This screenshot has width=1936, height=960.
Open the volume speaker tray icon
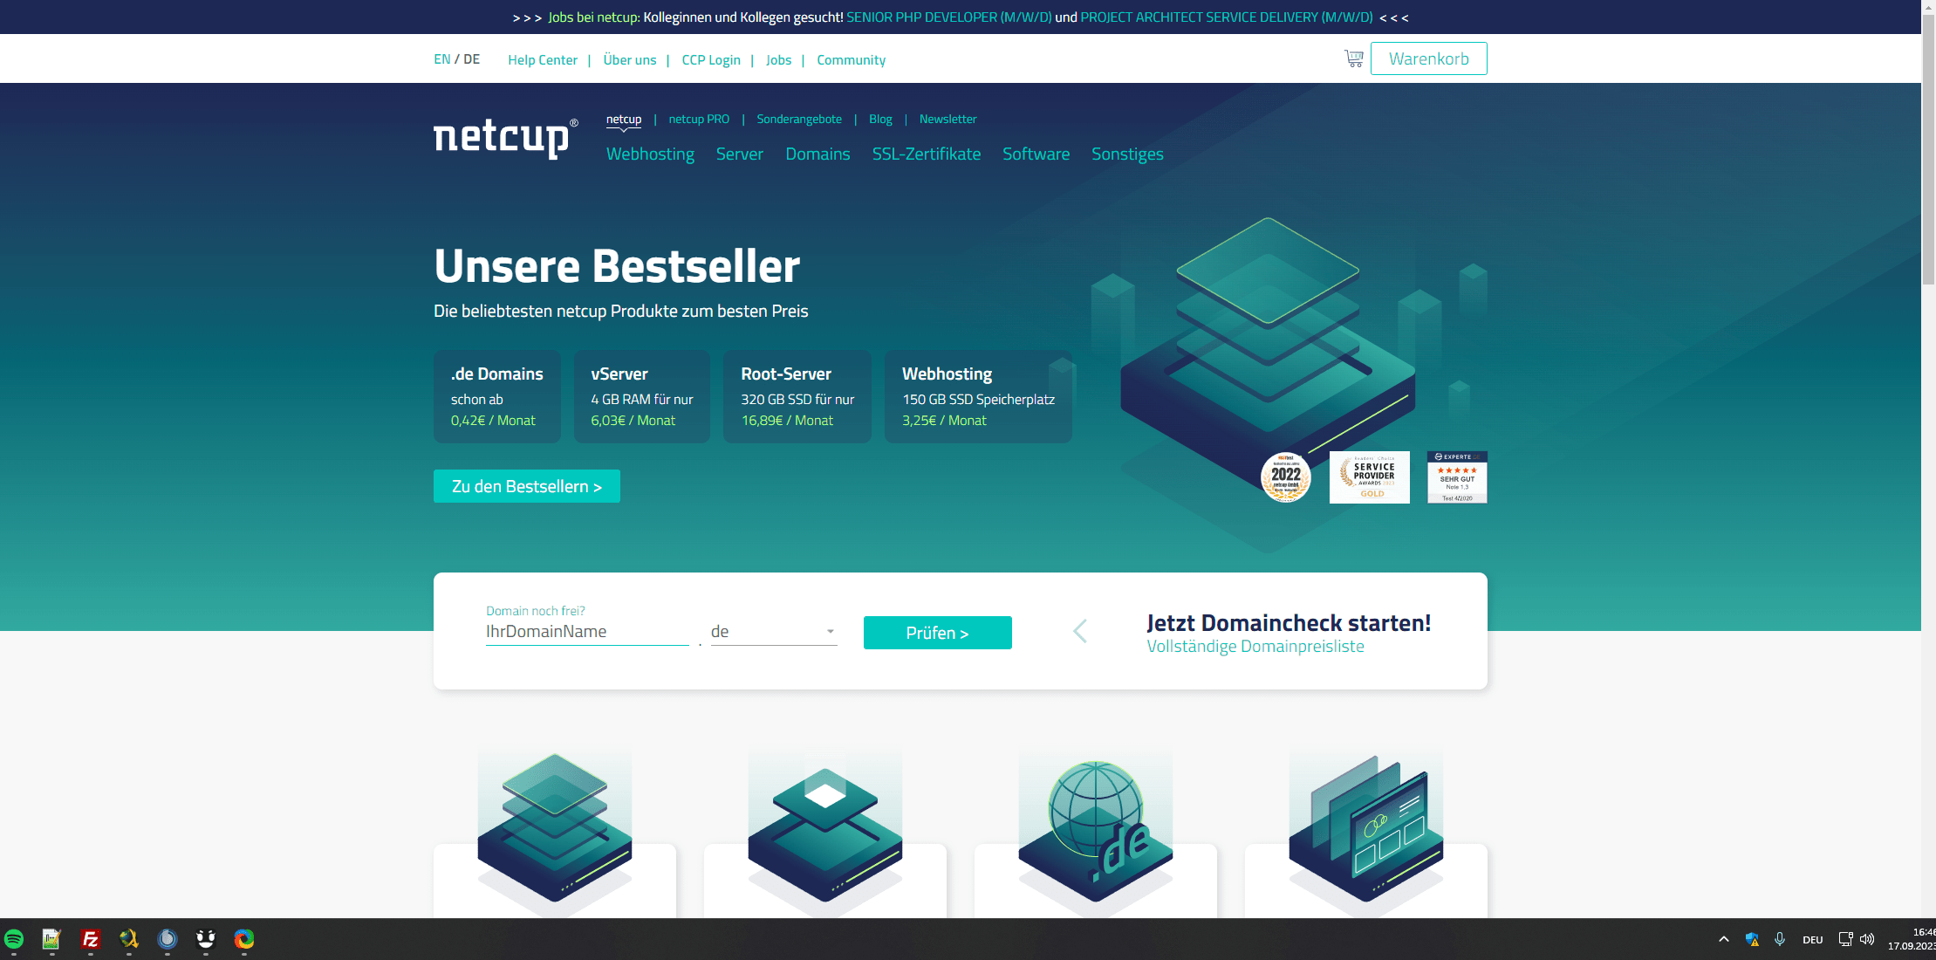pyautogui.click(x=1867, y=939)
